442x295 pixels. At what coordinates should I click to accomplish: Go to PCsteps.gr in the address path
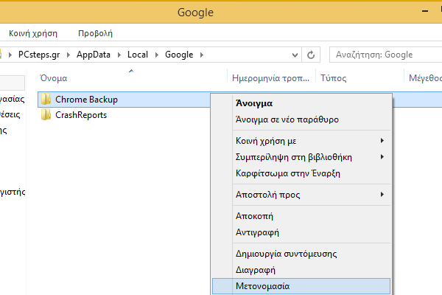point(39,55)
